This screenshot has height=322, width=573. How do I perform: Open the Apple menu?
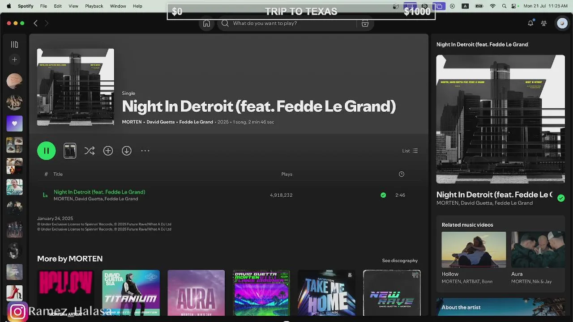click(8, 6)
